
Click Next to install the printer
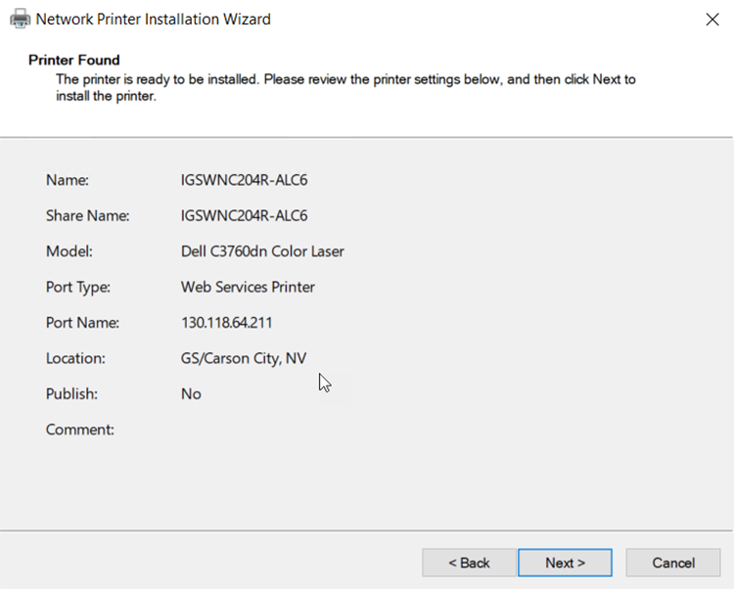565,563
